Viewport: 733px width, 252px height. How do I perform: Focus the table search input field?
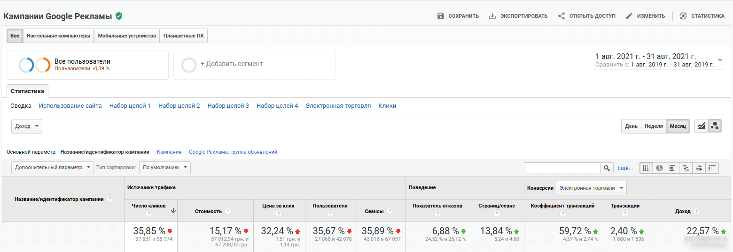coord(562,168)
